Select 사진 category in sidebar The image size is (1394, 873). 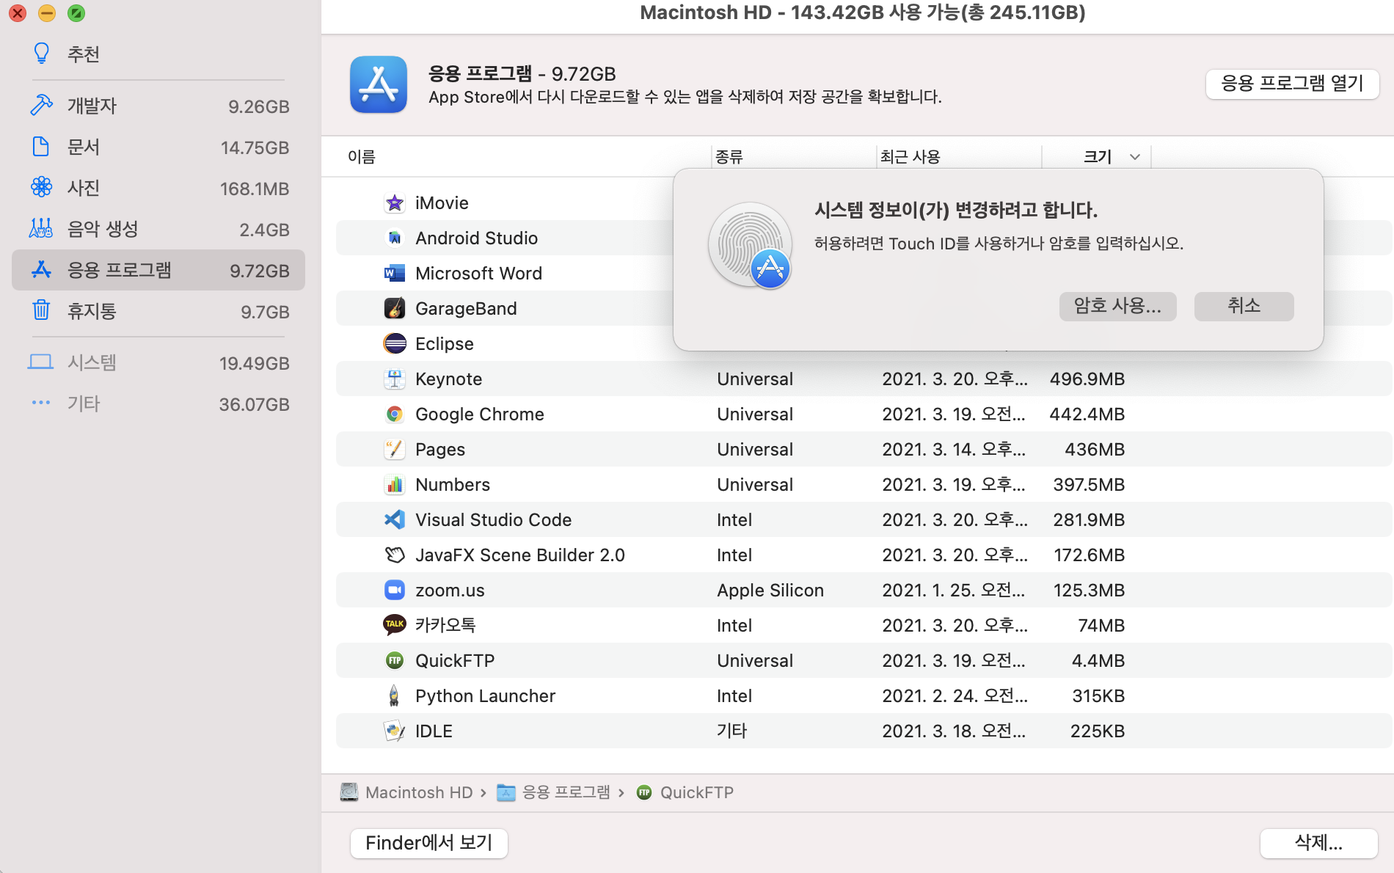pos(158,189)
